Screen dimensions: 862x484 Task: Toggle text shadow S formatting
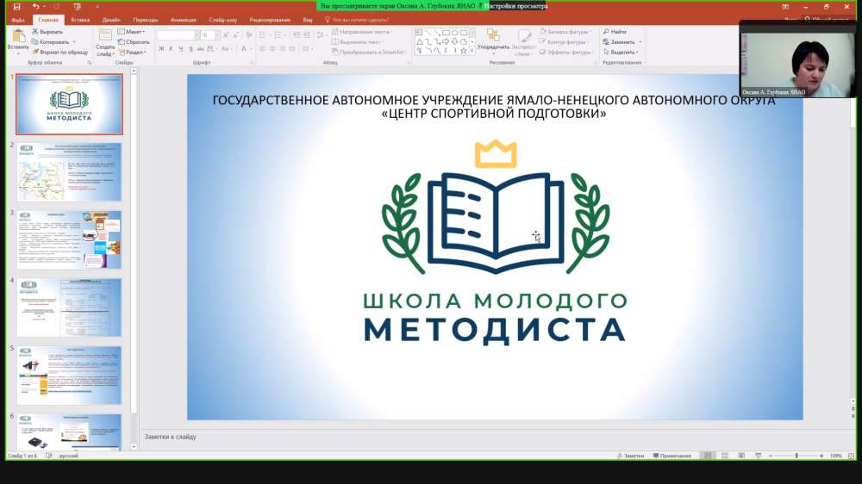coord(191,49)
